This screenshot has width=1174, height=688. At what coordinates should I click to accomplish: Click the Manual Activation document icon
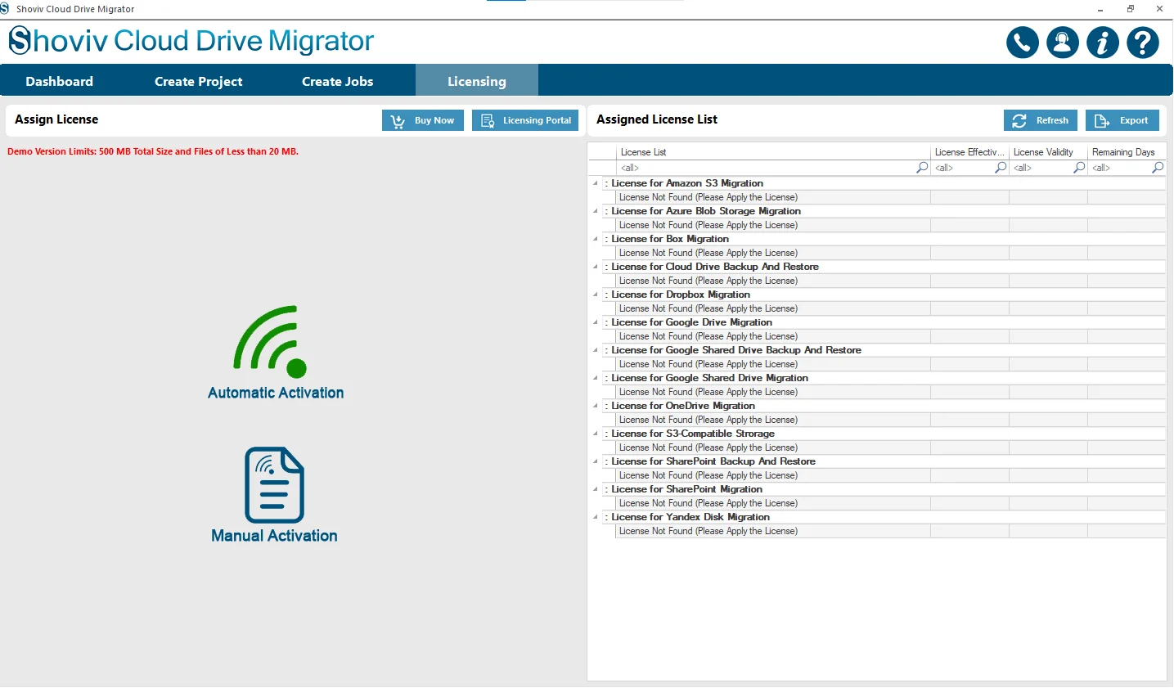(x=274, y=484)
